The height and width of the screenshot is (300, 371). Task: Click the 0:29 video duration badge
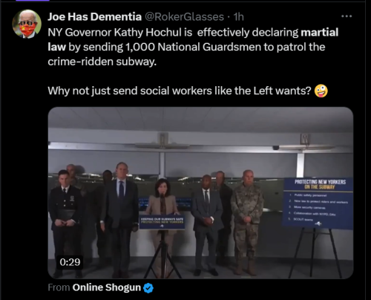70,262
